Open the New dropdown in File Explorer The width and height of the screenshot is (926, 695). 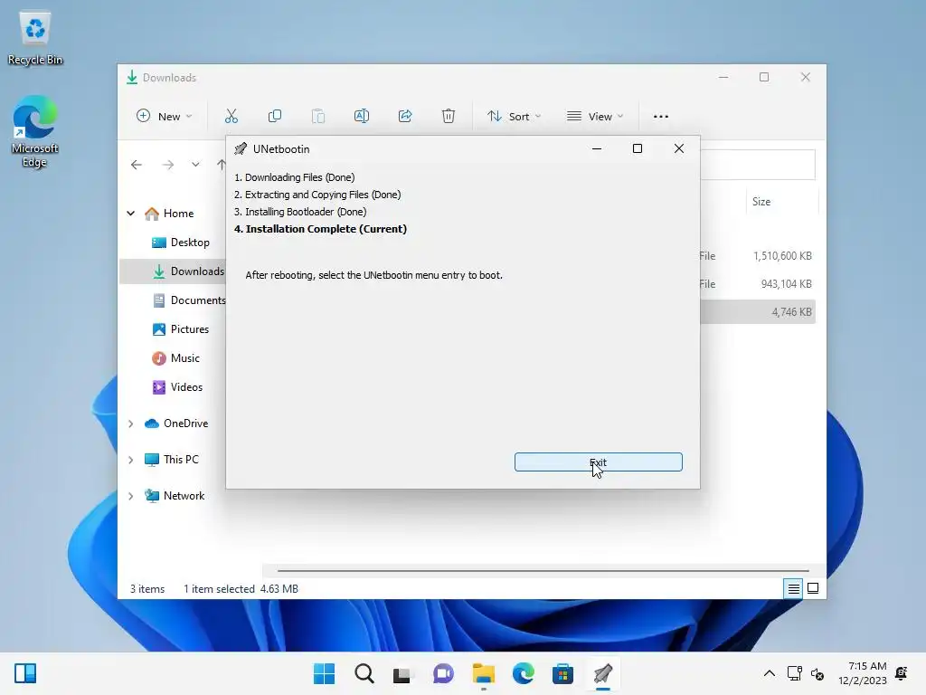(165, 117)
